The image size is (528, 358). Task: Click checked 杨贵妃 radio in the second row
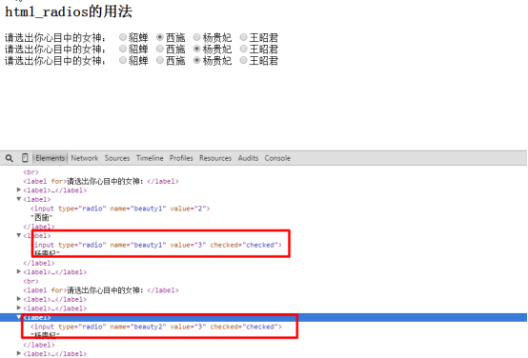click(197, 49)
